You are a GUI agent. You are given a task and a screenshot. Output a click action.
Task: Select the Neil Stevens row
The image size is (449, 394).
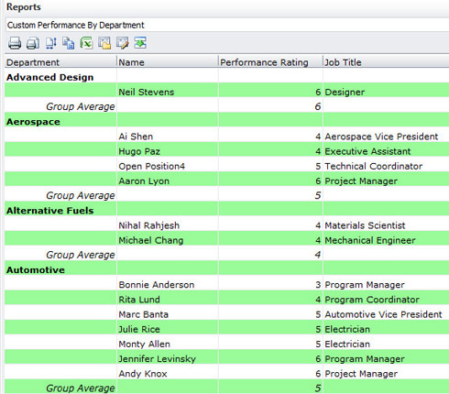[x=226, y=92]
